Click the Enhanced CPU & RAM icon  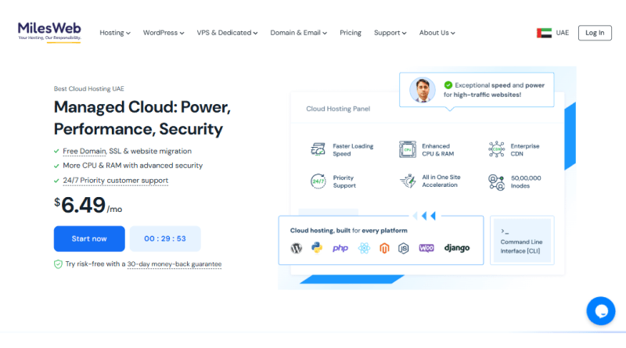[x=407, y=149]
